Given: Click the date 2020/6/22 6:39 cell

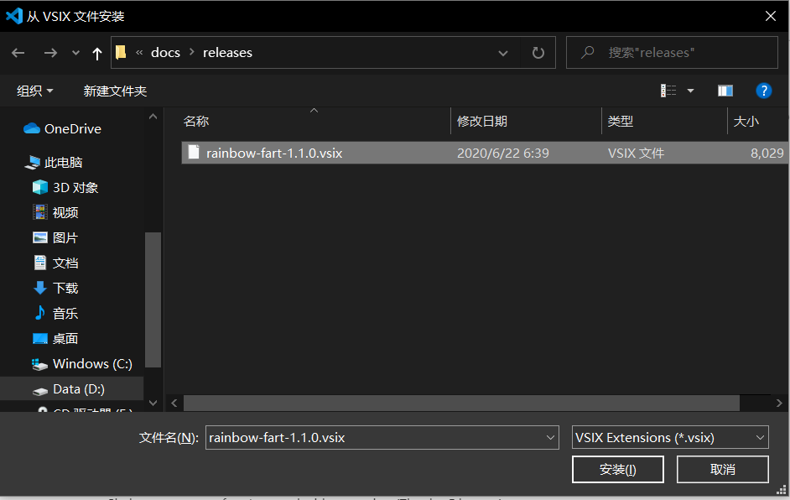Looking at the screenshot, I should point(503,153).
